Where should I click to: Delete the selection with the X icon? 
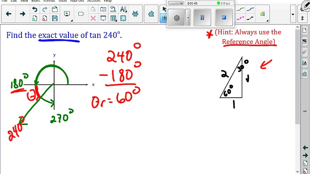tap(93, 19)
